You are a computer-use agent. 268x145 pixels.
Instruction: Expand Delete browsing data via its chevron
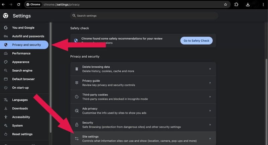coord(210,69)
